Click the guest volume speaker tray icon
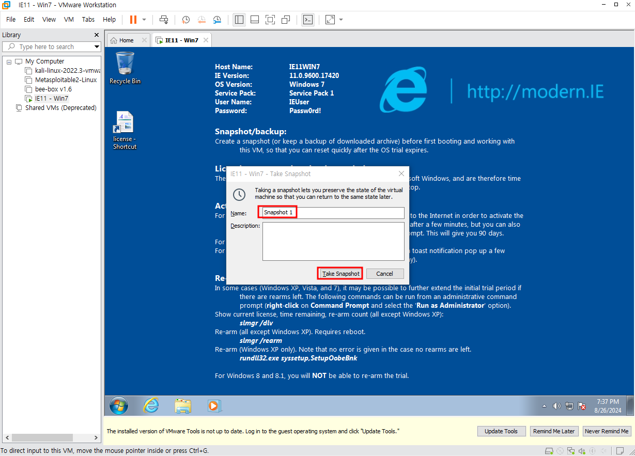Screen dimensions: 635x456 (556, 406)
